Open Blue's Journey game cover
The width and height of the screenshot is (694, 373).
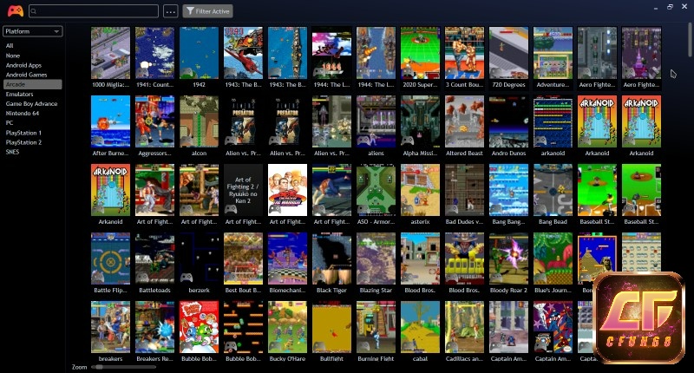coord(553,258)
